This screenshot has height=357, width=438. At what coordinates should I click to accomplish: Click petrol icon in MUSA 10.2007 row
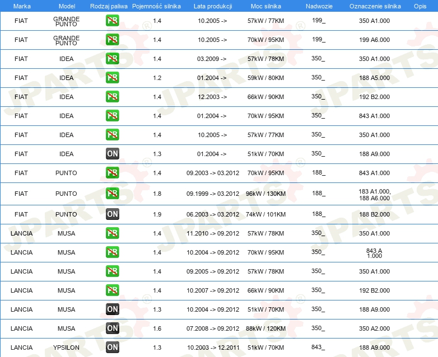point(112,290)
